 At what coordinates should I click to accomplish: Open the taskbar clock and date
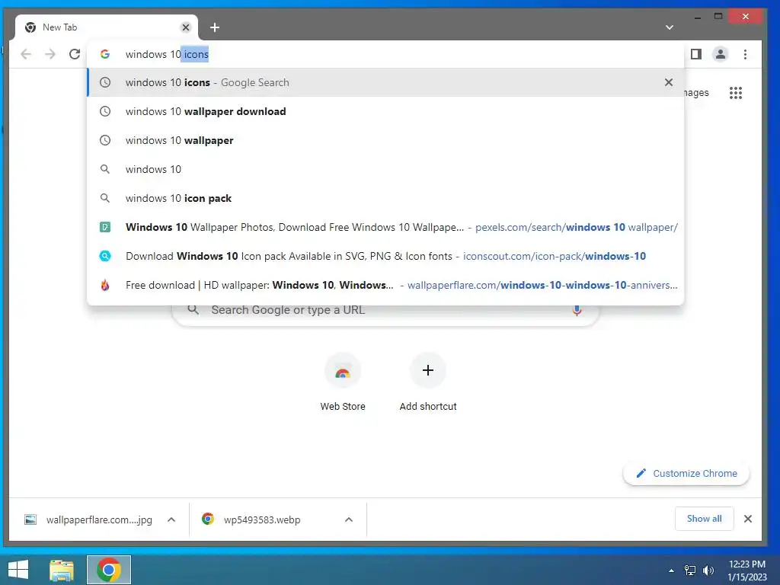pyautogui.click(x=747, y=571)
